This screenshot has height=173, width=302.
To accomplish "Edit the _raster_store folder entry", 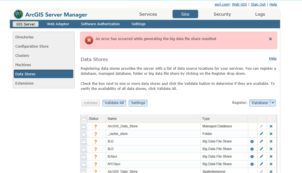I will 261,134.
